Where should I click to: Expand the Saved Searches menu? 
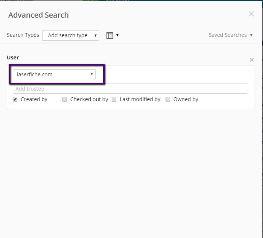(231, 35)
